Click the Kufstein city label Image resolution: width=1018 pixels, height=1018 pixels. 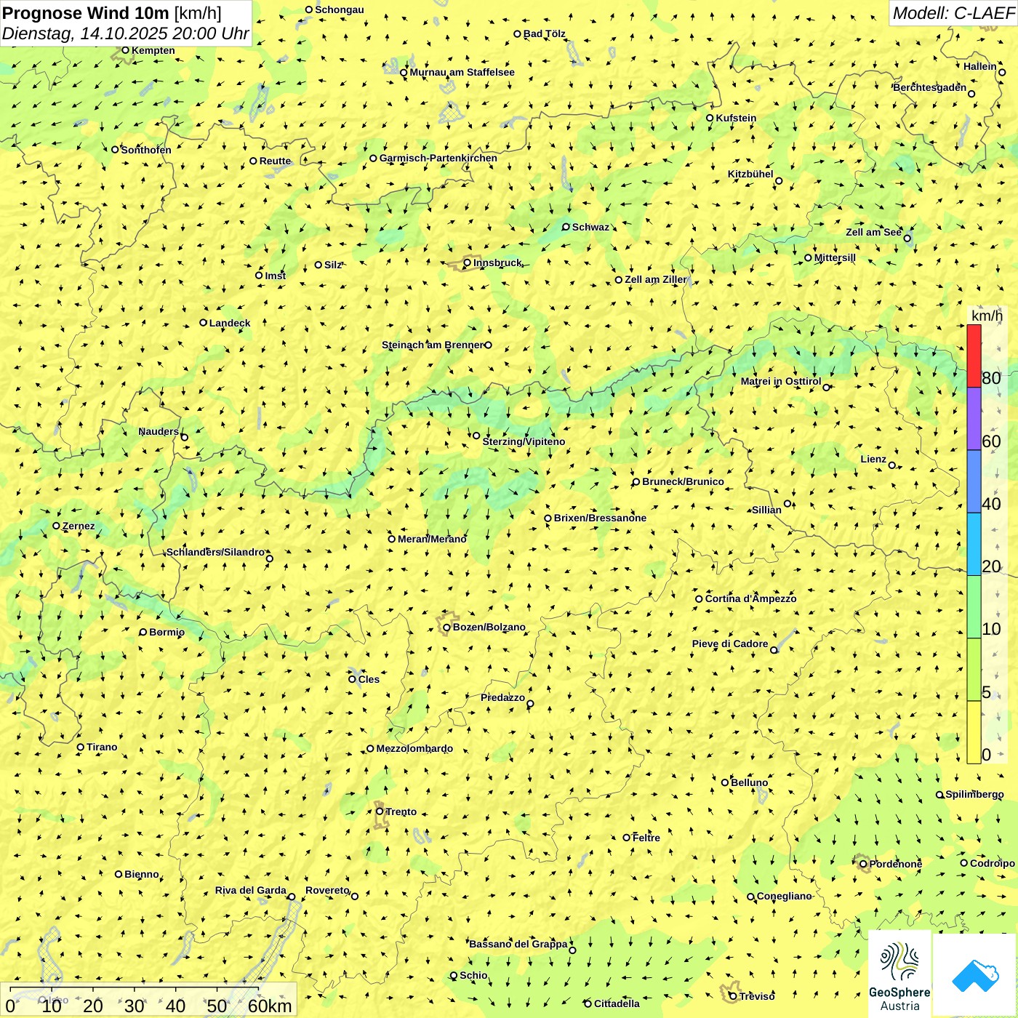pos(736,118)
